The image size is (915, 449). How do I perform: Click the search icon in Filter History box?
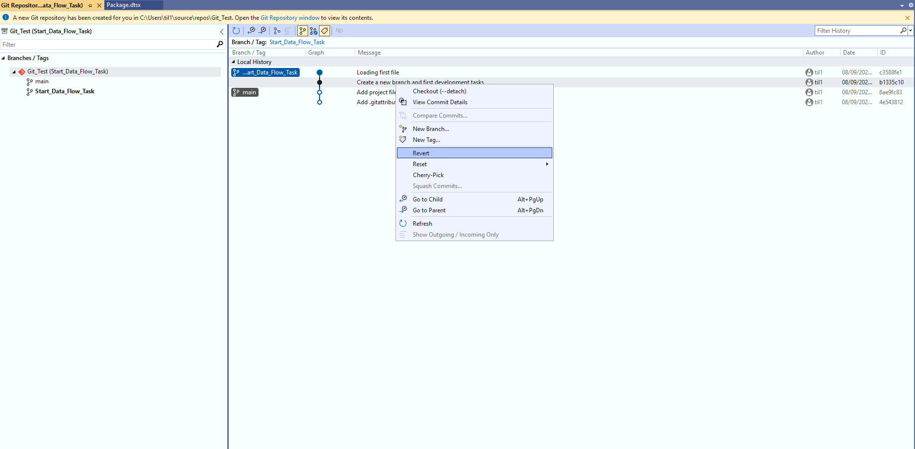pyautogui.click(x=903, y=31)
